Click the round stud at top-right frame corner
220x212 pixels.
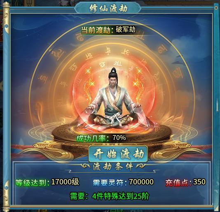click(216, 8)
